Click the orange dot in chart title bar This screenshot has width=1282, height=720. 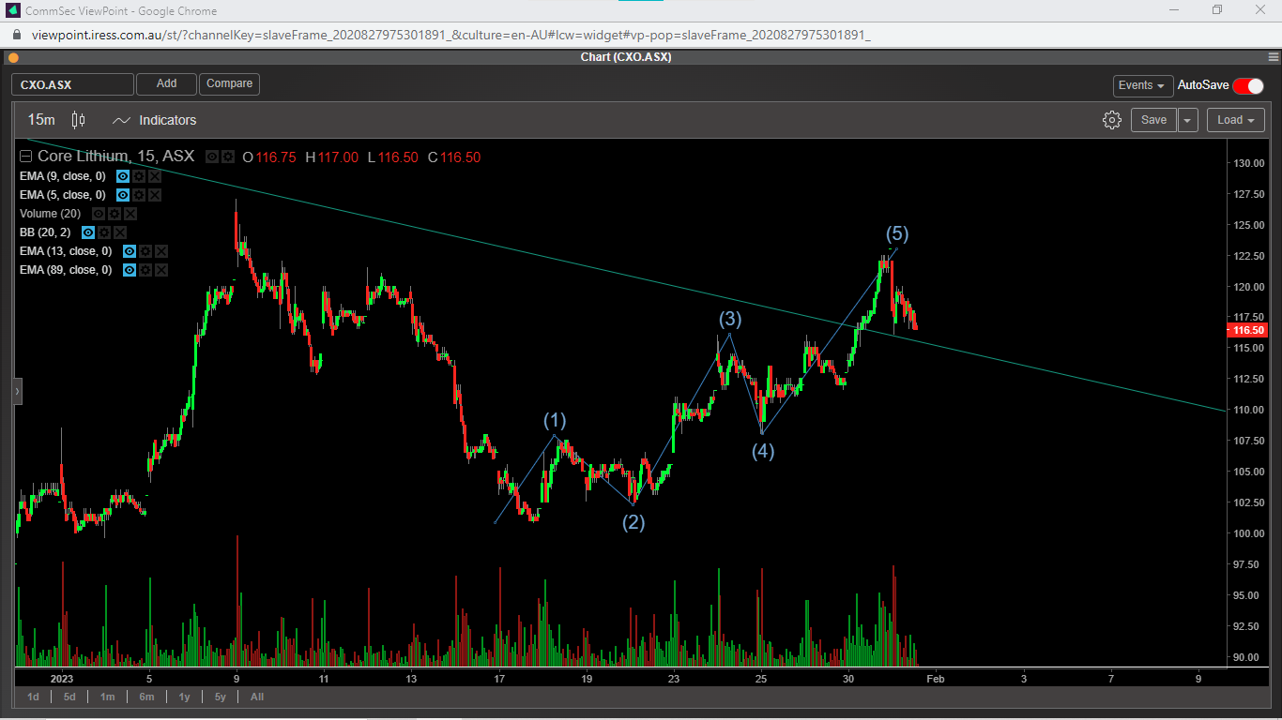[13, 57]
